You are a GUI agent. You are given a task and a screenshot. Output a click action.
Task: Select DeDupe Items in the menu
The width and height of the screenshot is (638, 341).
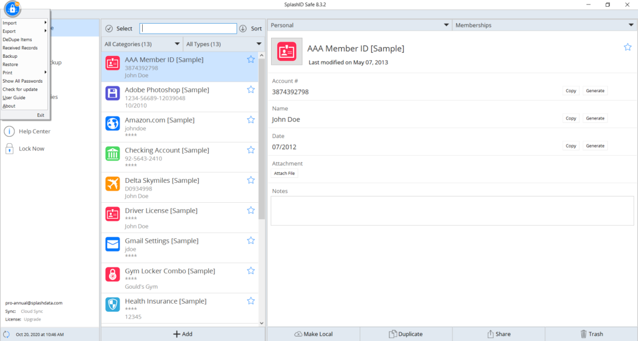[x=17, y=39]
